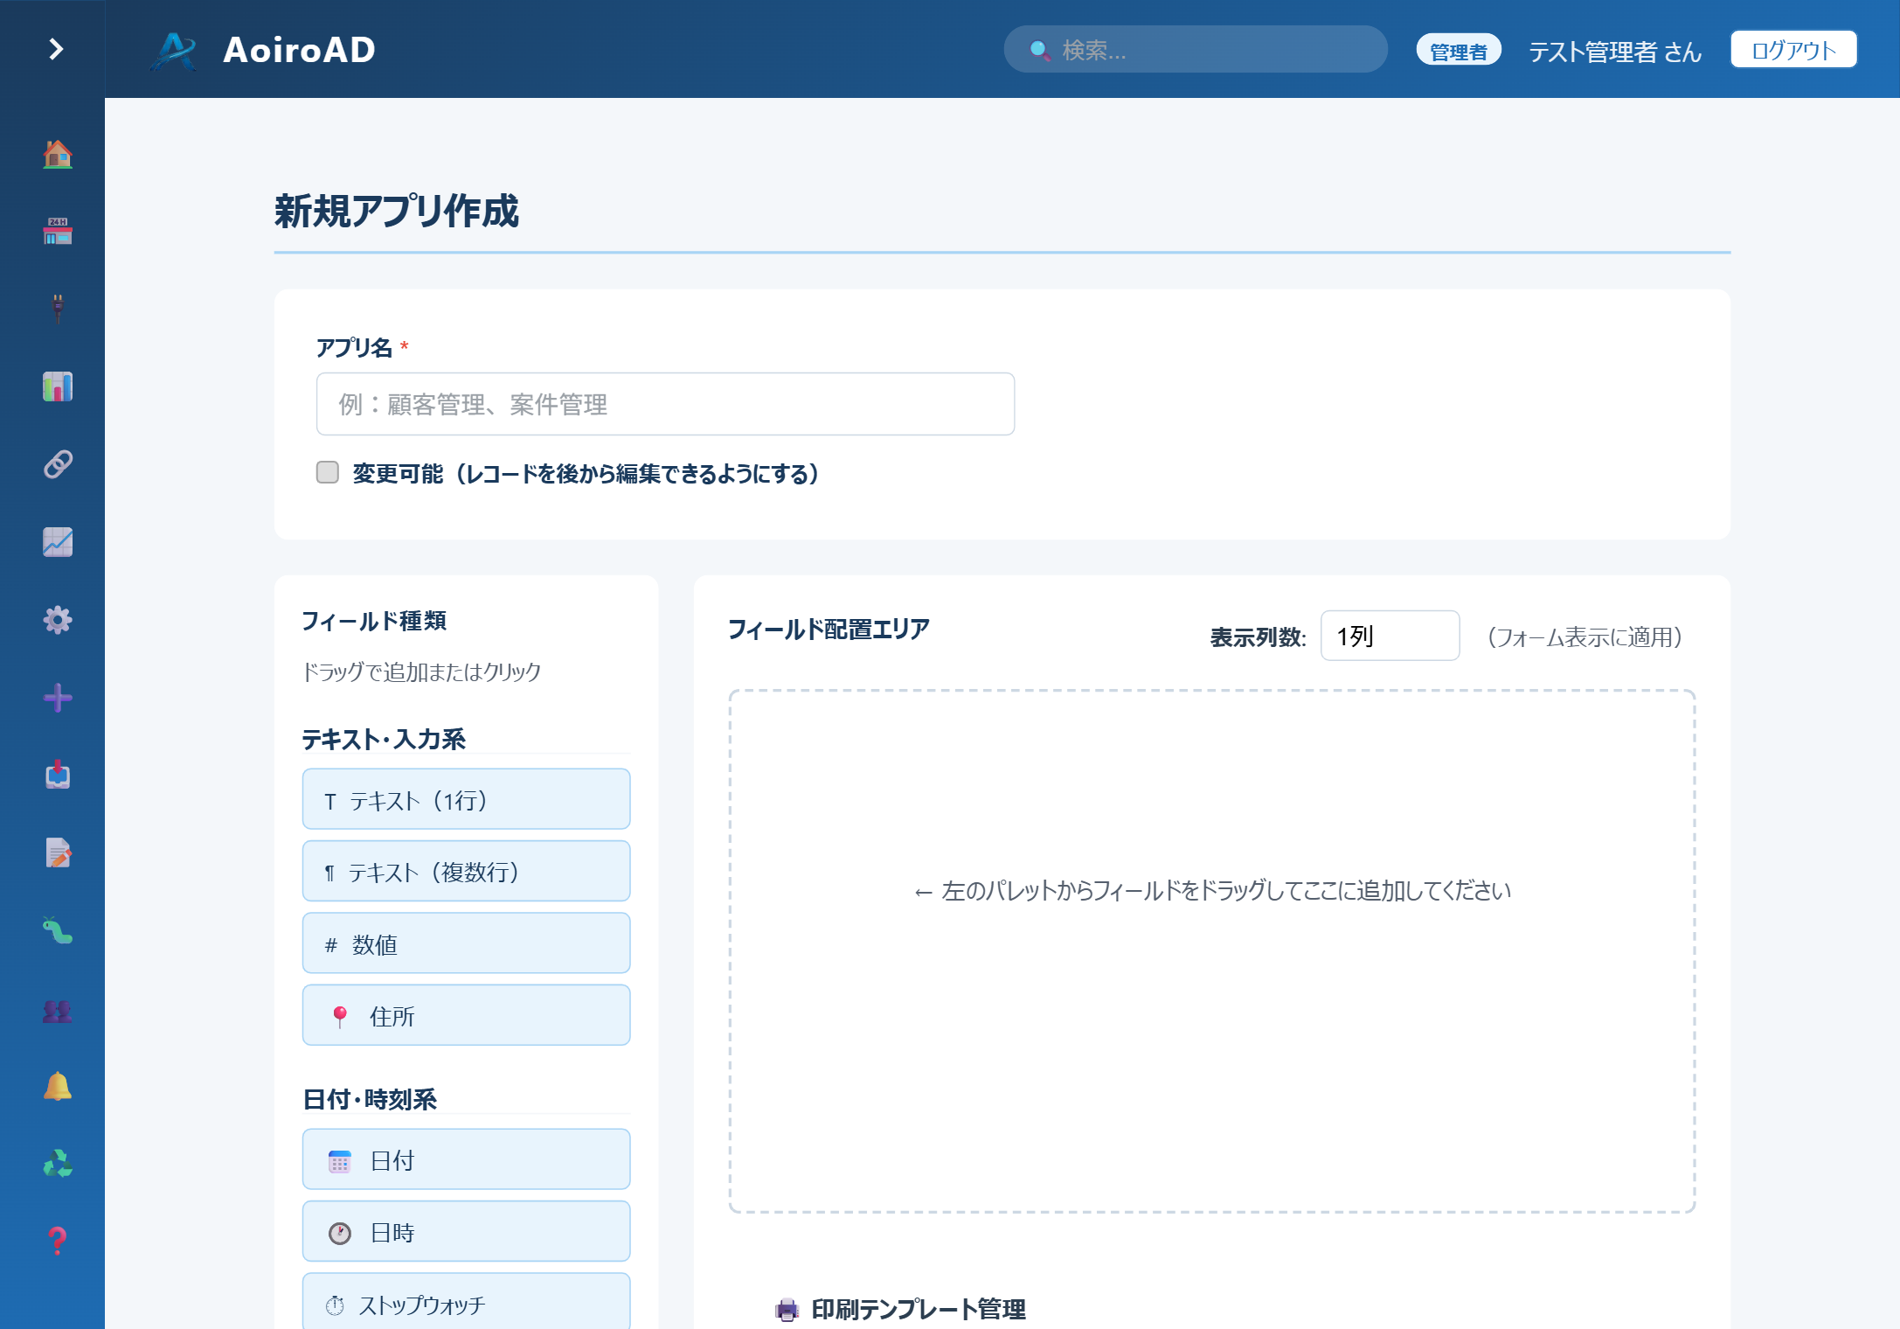Screen dimensions: 1900x1329
Task: Click the search magnifier icon
Action: [x=1040, y=51]
